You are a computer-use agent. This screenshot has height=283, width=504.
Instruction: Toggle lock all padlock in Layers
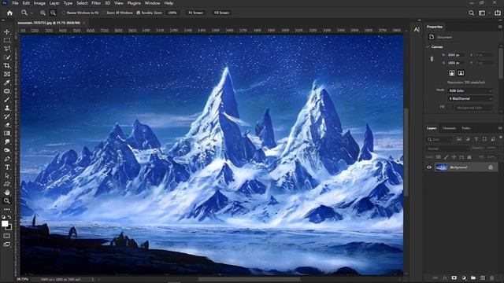click(x=469, y=157)
